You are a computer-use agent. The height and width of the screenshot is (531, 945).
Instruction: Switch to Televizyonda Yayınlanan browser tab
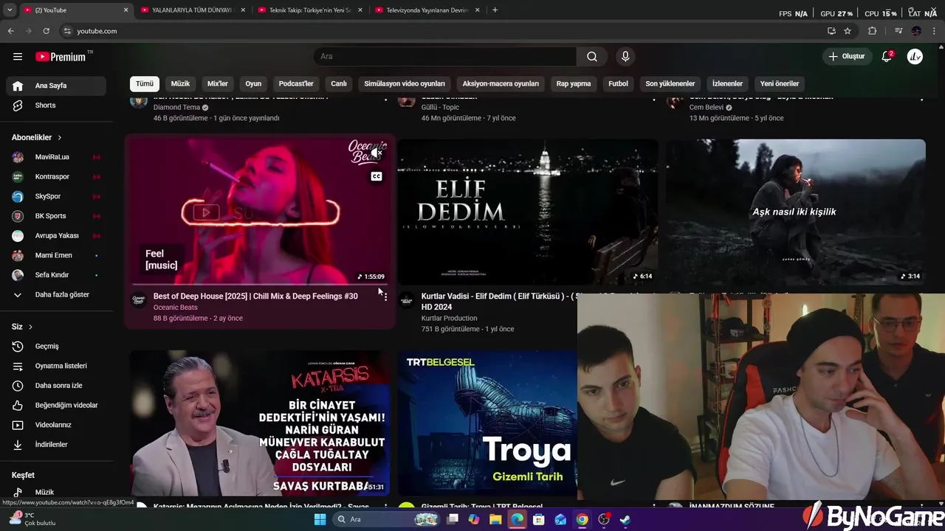point(426,10)
